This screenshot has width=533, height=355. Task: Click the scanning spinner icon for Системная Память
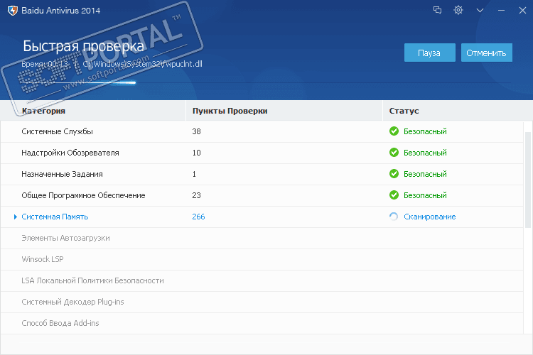tap(394, 217)
